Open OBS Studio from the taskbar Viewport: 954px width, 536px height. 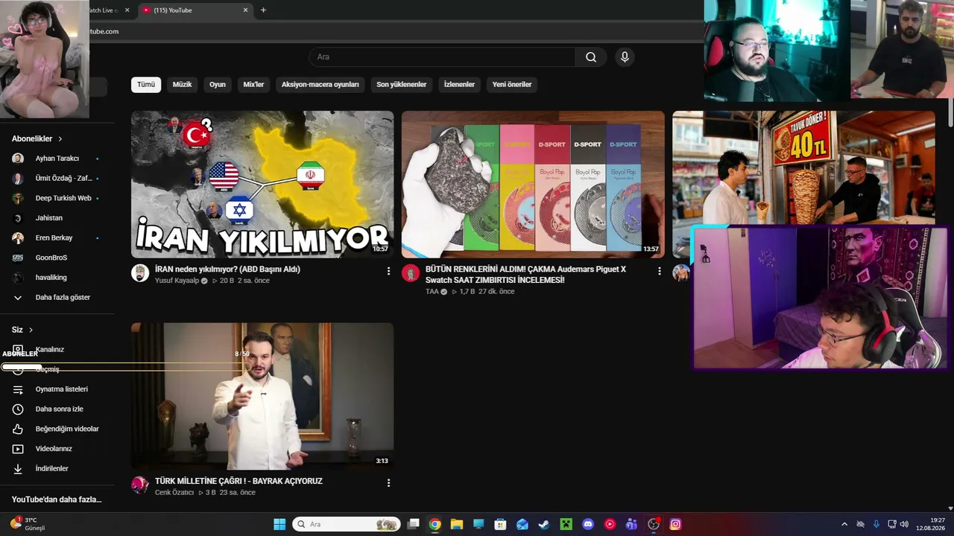point(654,524)
